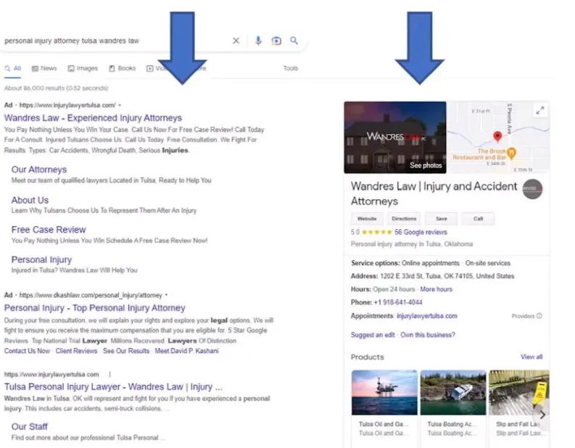Open search by image camera icon

pos(276,41)
